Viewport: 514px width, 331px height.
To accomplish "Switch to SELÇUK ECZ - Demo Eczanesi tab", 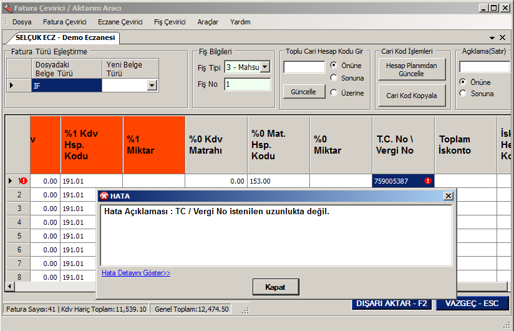I will tap(65, 37).
